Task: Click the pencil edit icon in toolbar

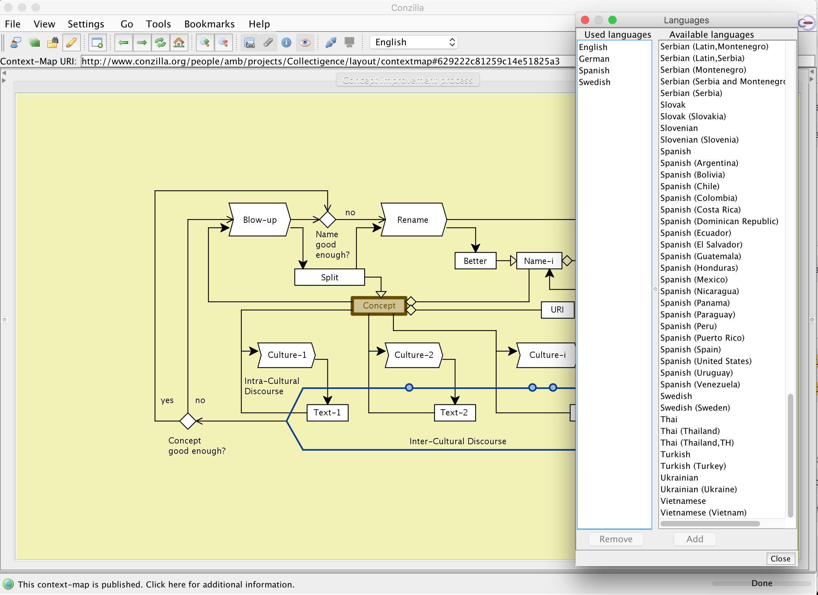Action: [x=71, y=42]
